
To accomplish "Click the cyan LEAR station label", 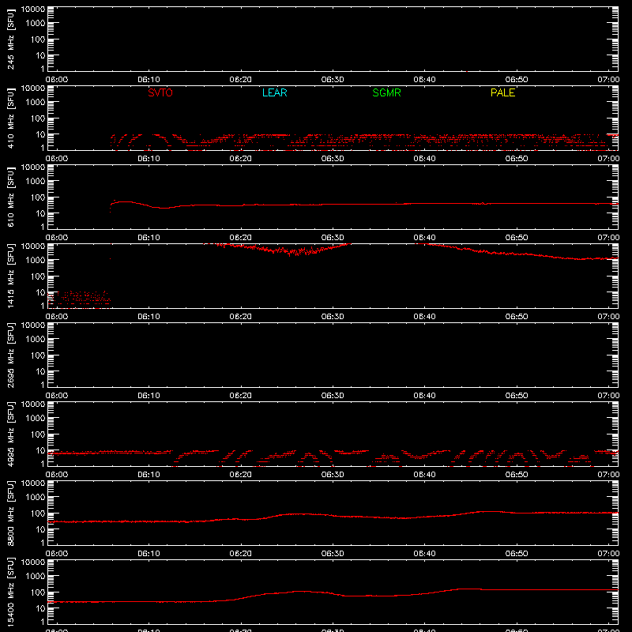I will point(274,92).
